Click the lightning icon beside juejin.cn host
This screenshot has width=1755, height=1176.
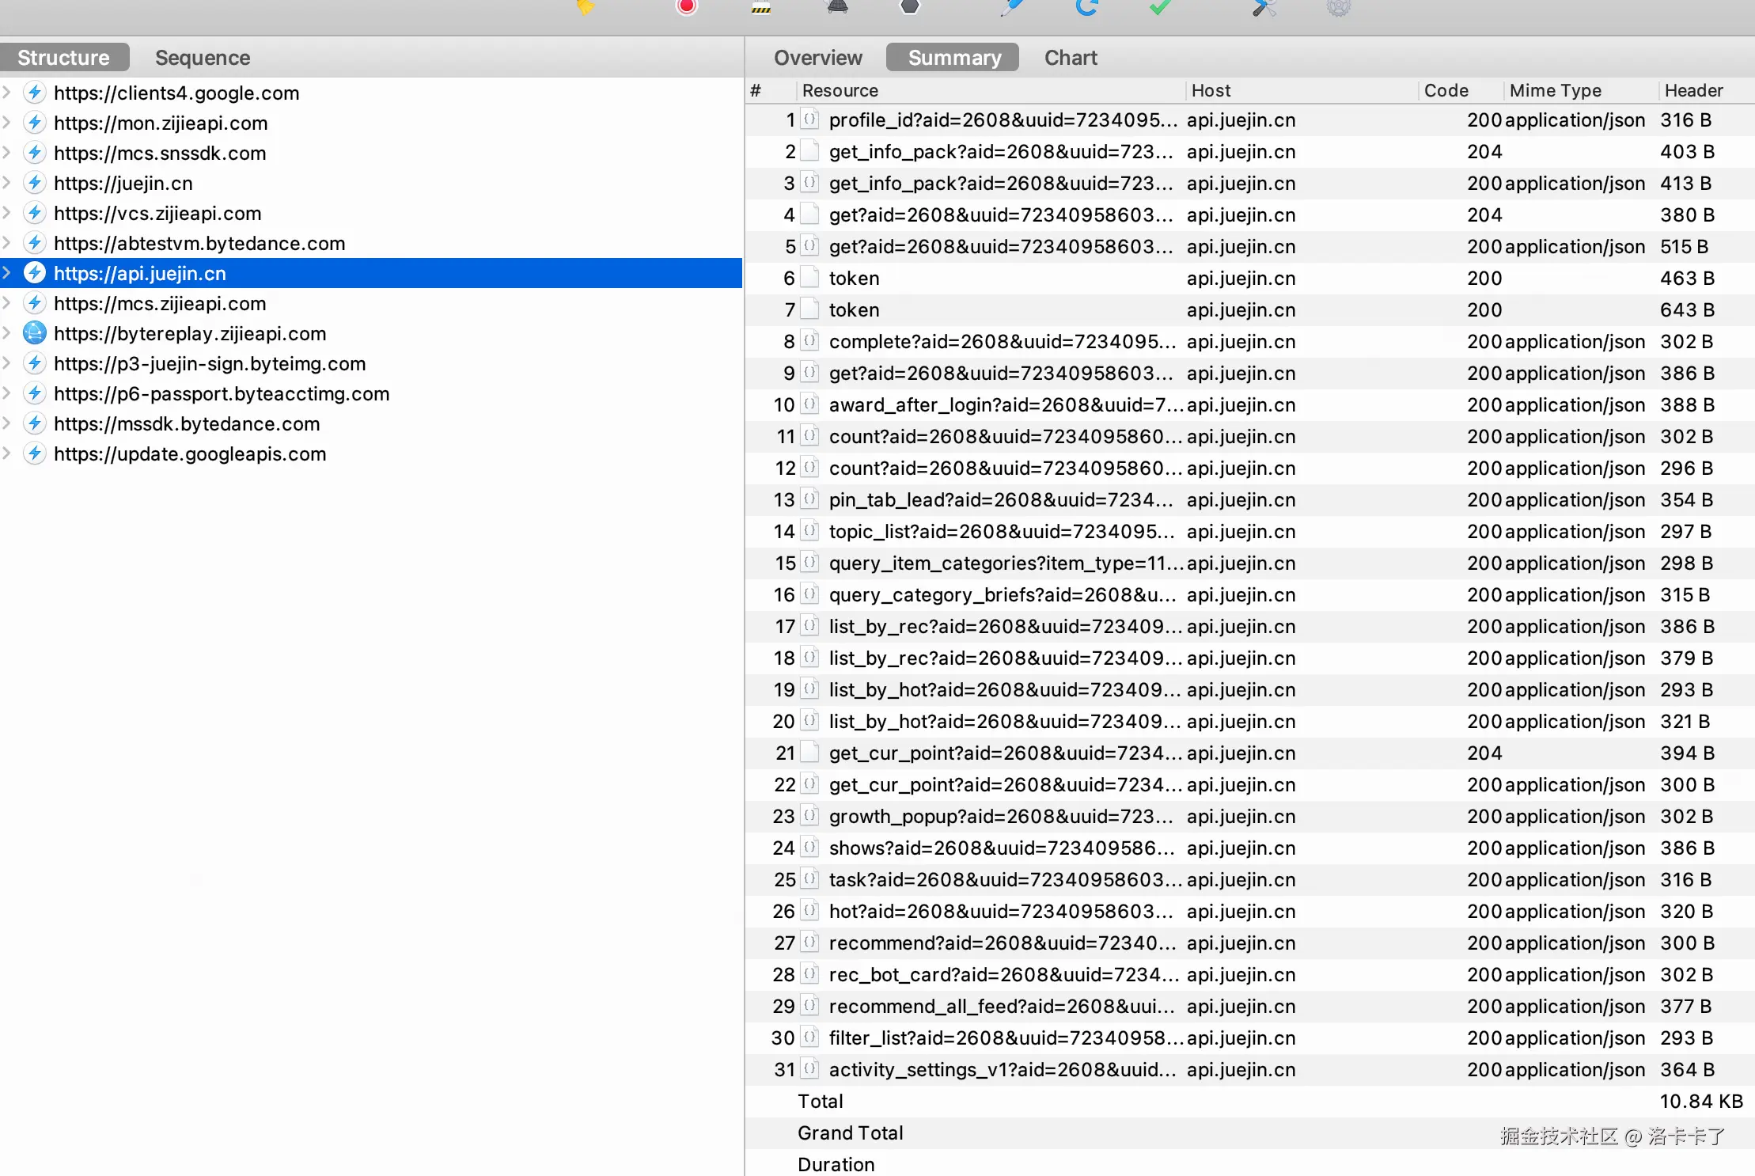tap(34, 183)
